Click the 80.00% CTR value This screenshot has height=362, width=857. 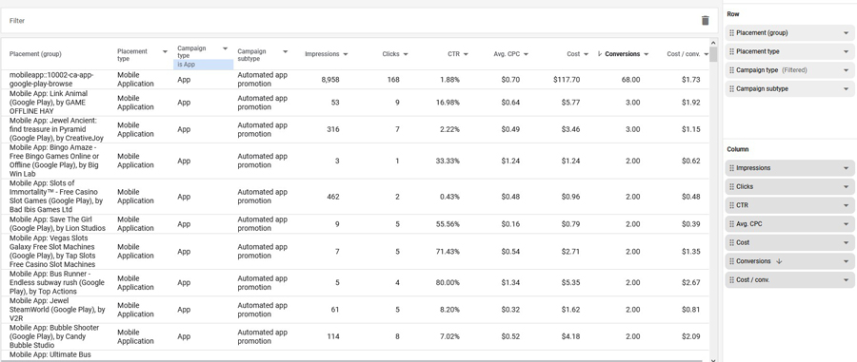pyautogui.click(x=448, y=282)
